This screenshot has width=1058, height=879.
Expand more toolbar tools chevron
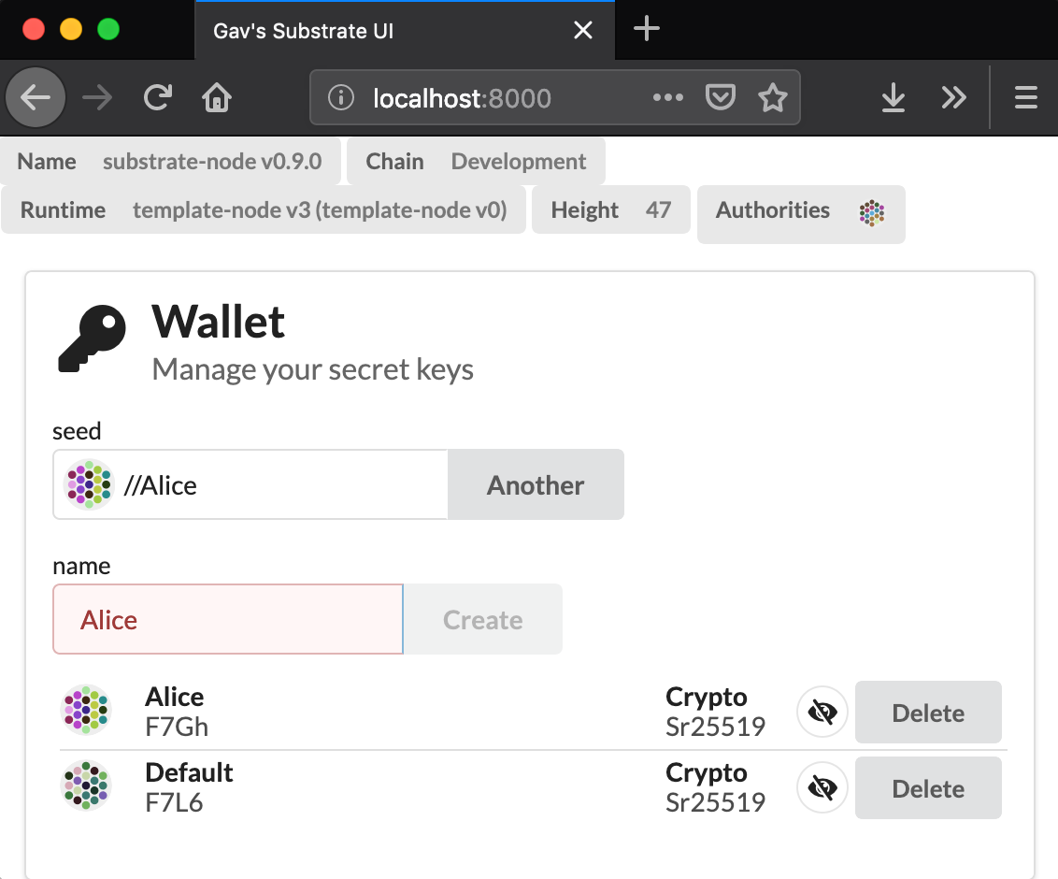tap(953, 98)
